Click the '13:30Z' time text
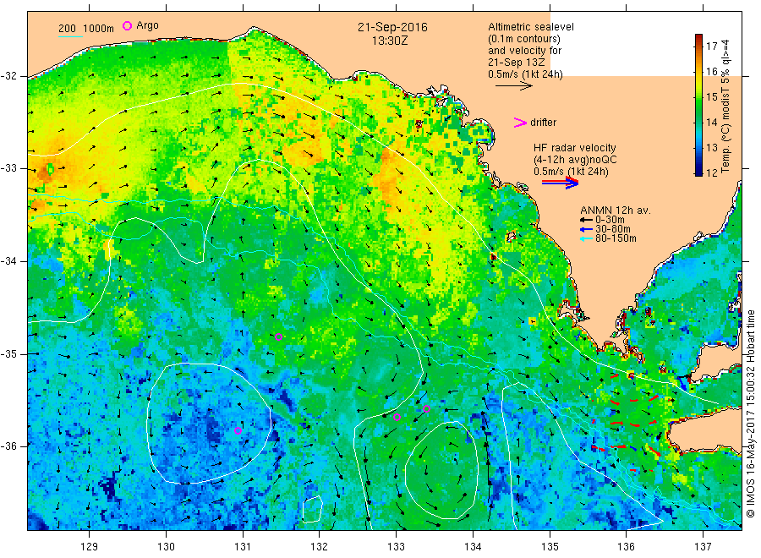761x558 pixels. 390,41
